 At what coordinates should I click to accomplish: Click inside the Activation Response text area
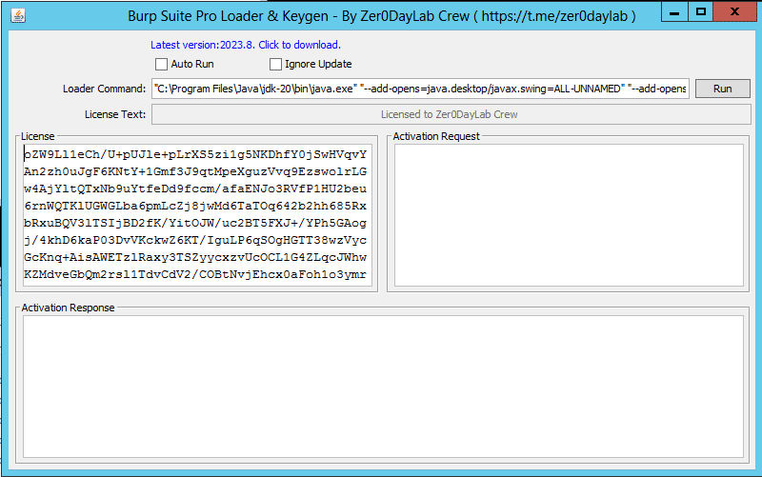tap(384, 387)
